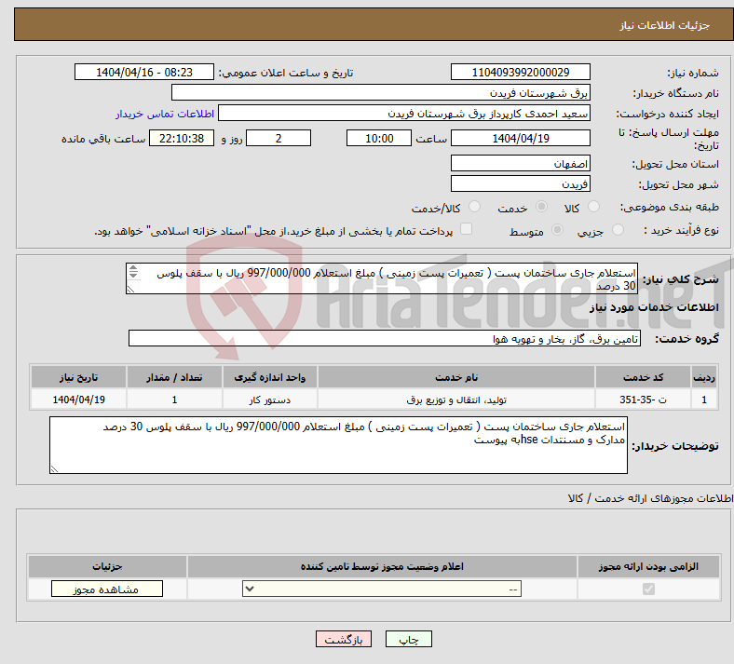734x664 pixels.
Task: Click quantity cell showing 1
Action: [x=174, y=400]
